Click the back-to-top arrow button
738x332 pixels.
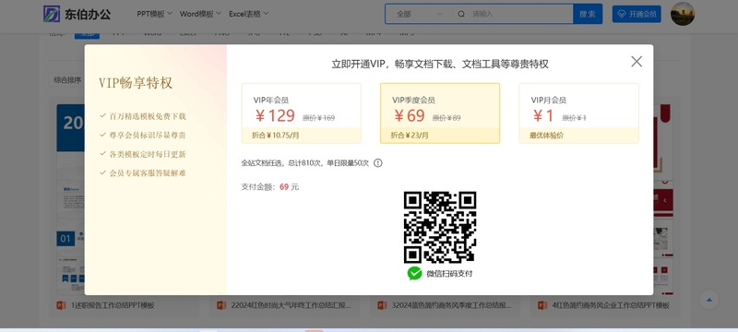coord(709,299)
